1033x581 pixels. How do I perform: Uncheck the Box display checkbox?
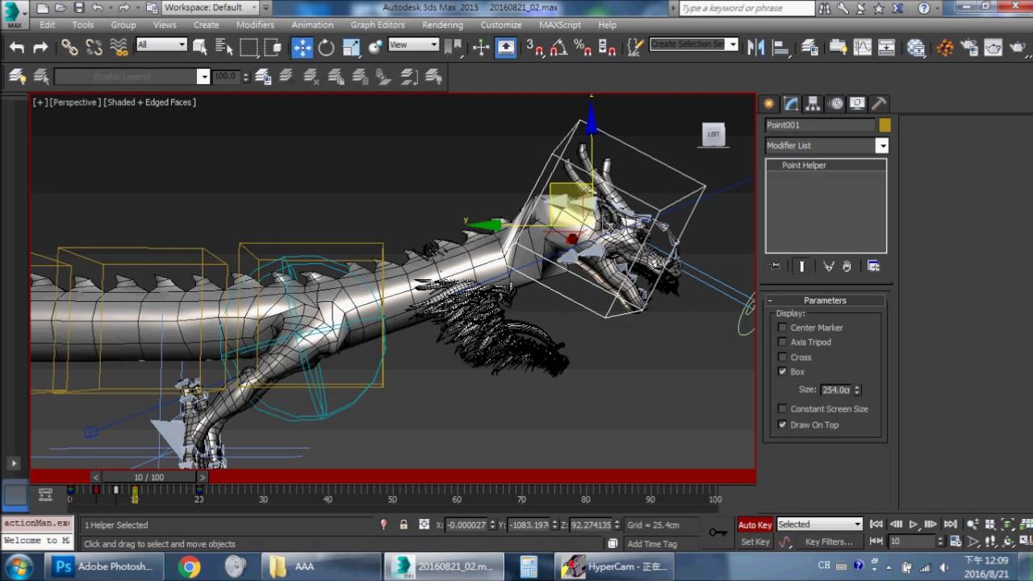tap(782, 372)
